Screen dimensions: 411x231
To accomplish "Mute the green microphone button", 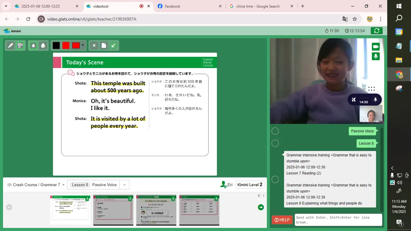I will (x=376, y=56).
